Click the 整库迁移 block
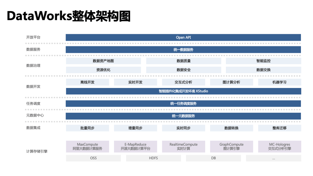This screenshot has width=313, height=176. tap(279, 128)
